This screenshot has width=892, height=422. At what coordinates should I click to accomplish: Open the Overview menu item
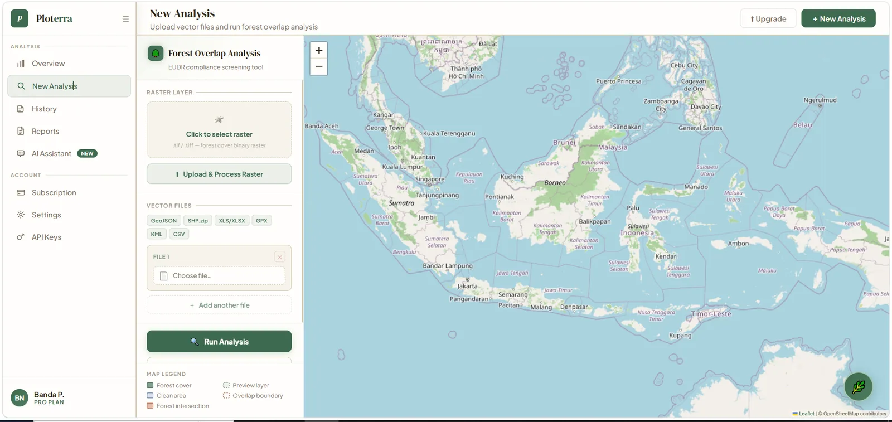69,64
